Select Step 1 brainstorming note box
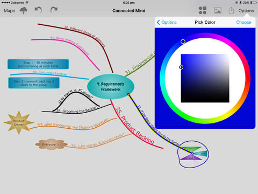The image size is (258, 194). 38,64
